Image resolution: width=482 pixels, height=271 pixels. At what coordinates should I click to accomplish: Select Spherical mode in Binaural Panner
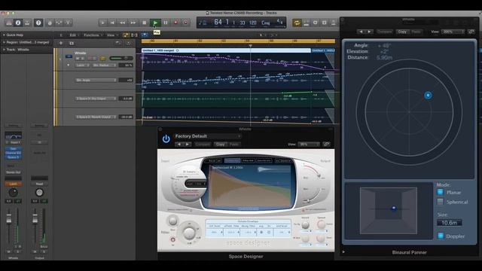point(440,202)
